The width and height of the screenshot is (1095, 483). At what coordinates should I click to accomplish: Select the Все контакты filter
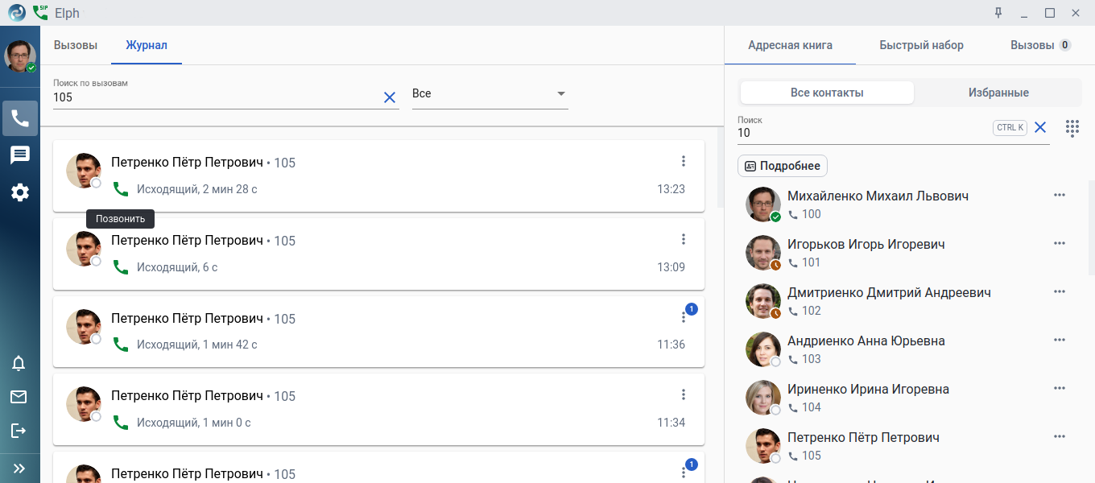pyautogui.click(x=827, y=93)
